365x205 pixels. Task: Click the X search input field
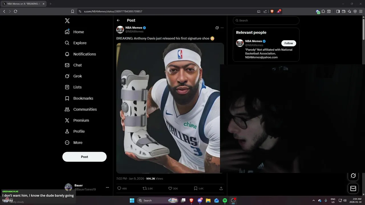pyautogui.click(x=266, y=20)
